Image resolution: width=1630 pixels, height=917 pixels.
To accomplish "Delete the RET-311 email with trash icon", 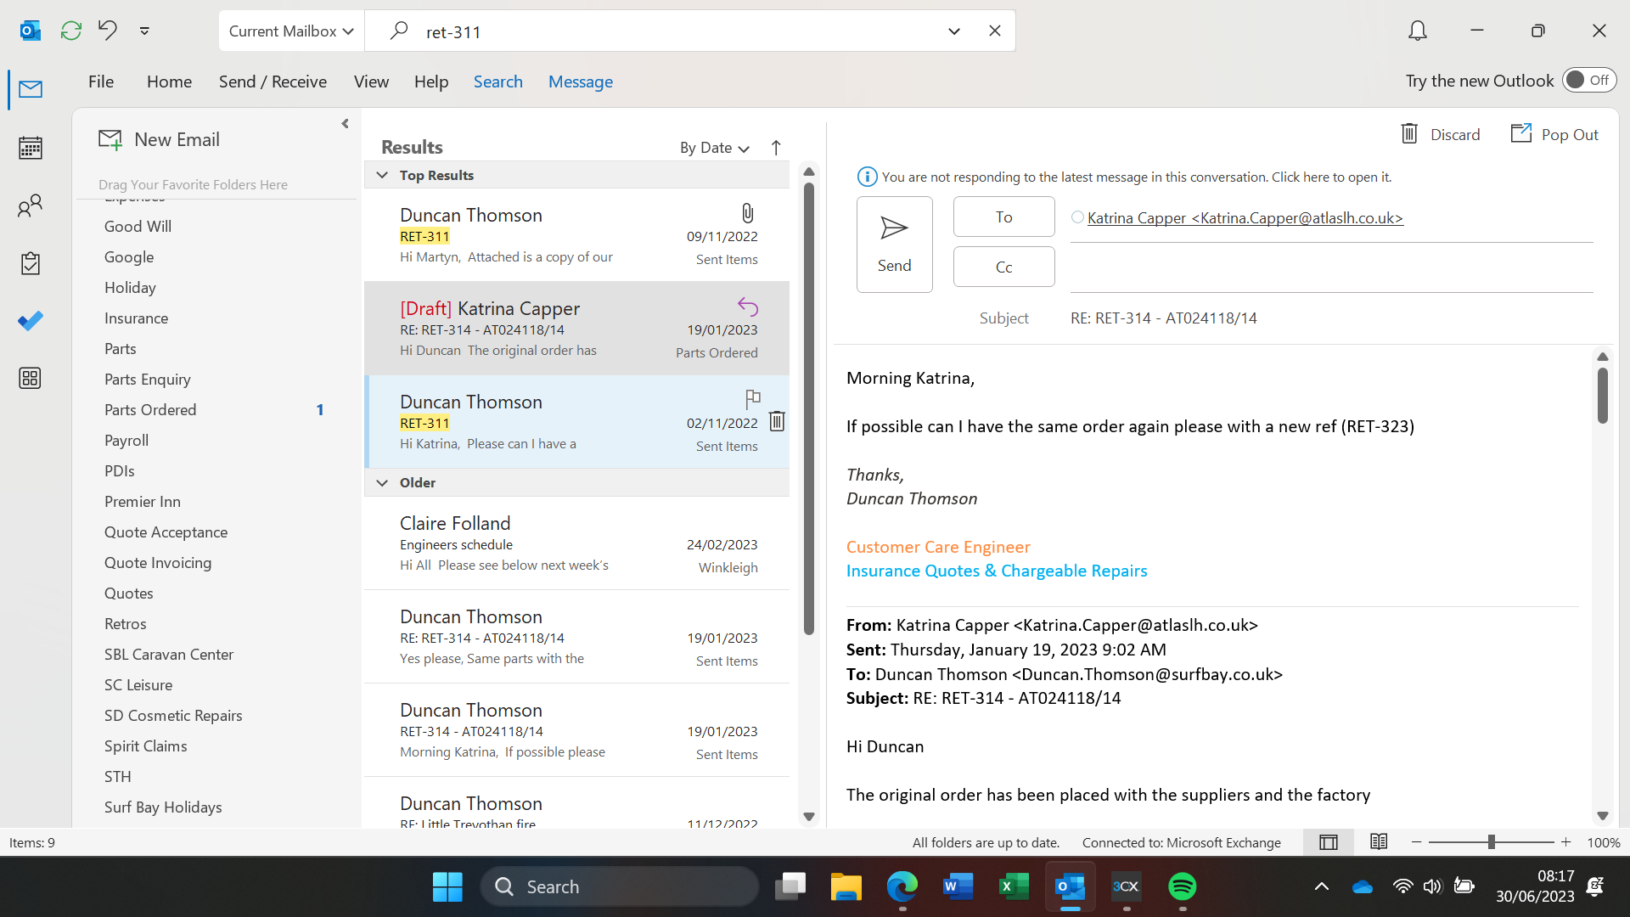I will [777, 421].
